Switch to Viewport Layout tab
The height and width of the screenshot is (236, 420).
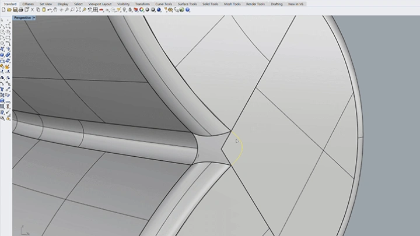tap(100, 4)
